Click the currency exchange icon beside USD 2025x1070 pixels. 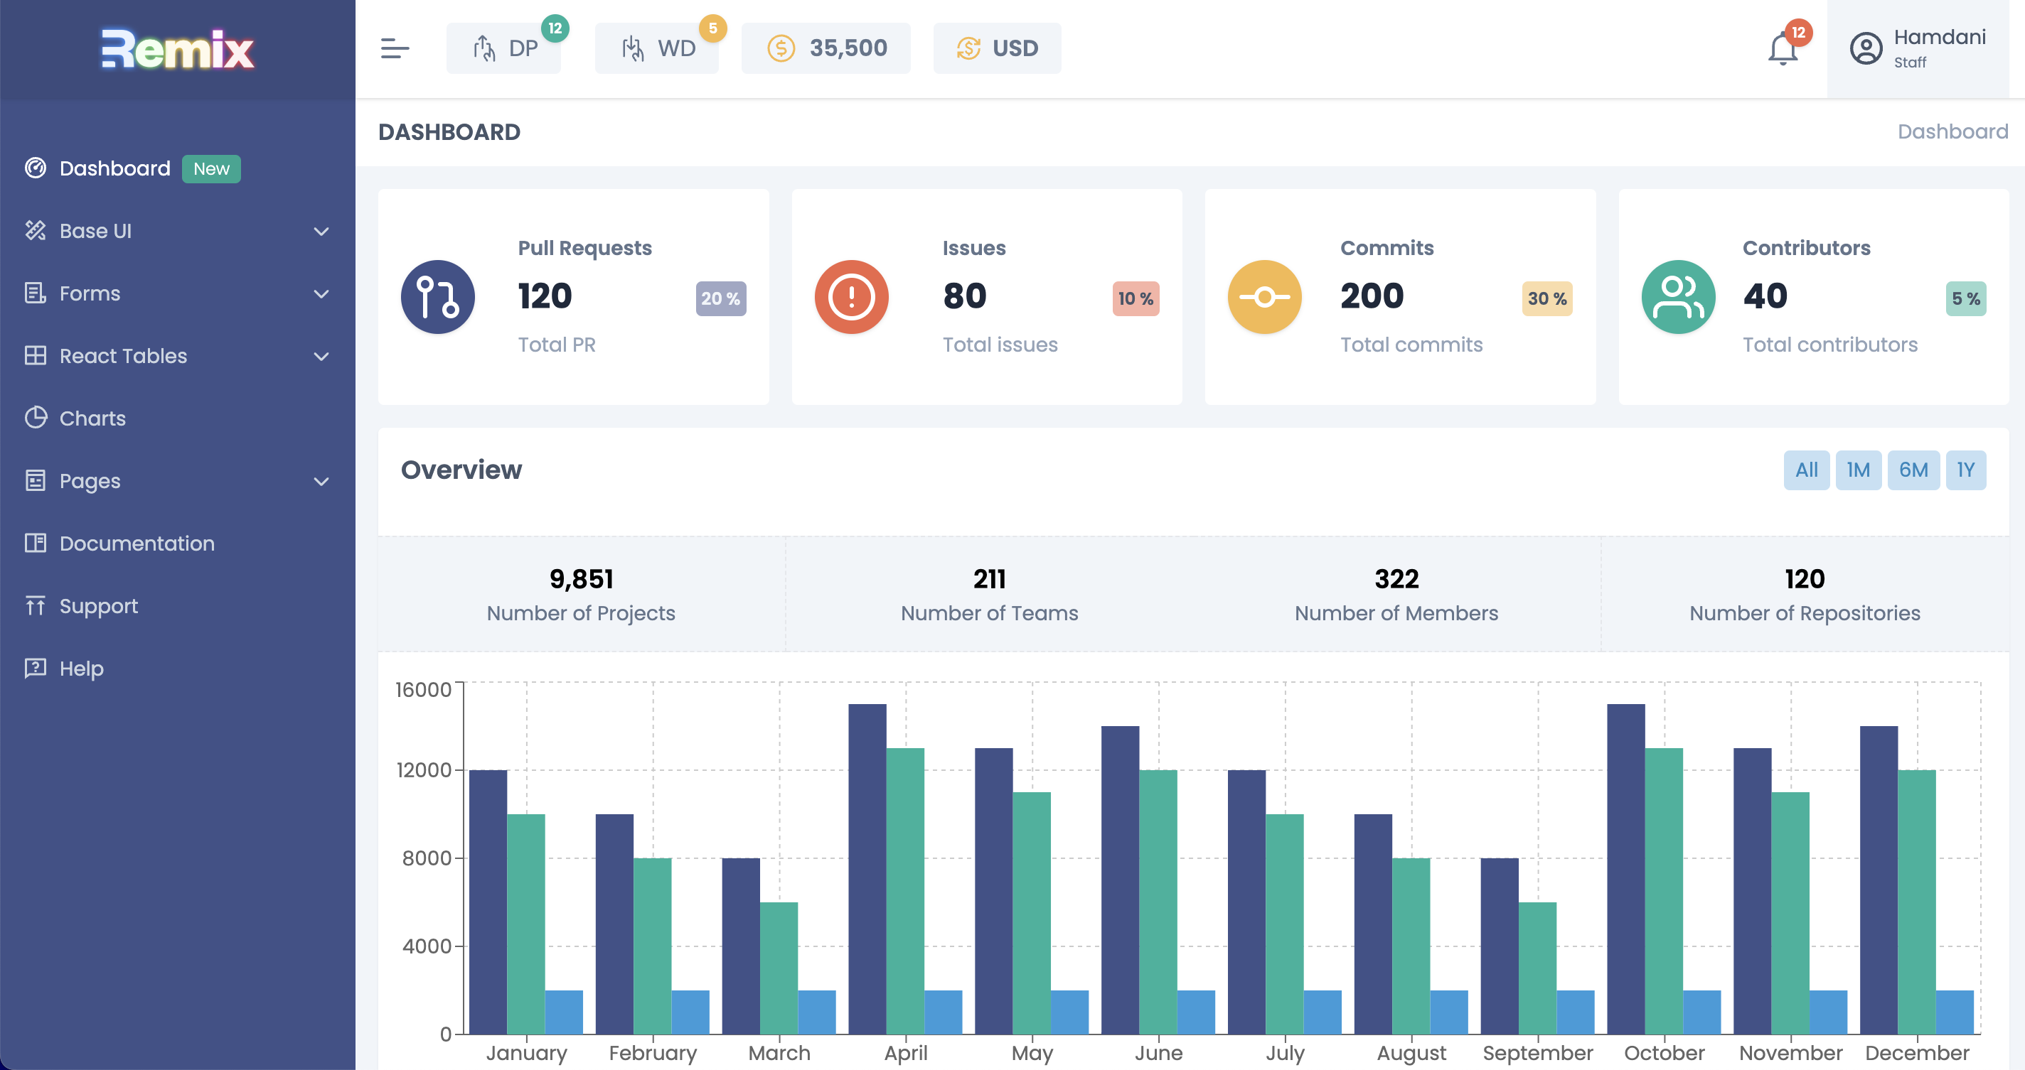pos(968,49)
